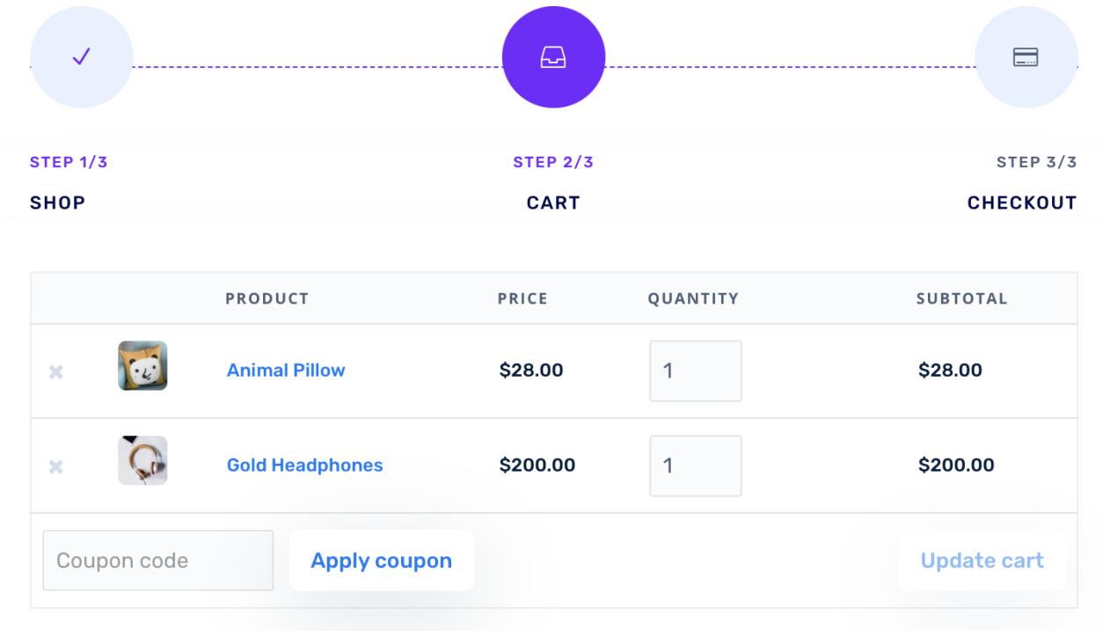
Task: Open the Animal Pillow product link
Action: pos(285,371)
